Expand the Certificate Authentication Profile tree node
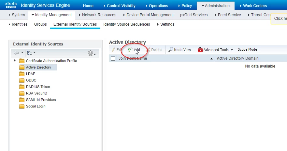This screenshot has width=287, height=151. tap(15, 60)
